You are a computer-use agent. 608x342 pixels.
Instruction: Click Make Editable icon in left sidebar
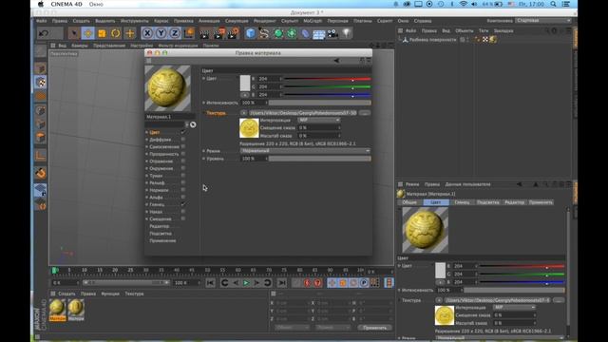(40, 51)
